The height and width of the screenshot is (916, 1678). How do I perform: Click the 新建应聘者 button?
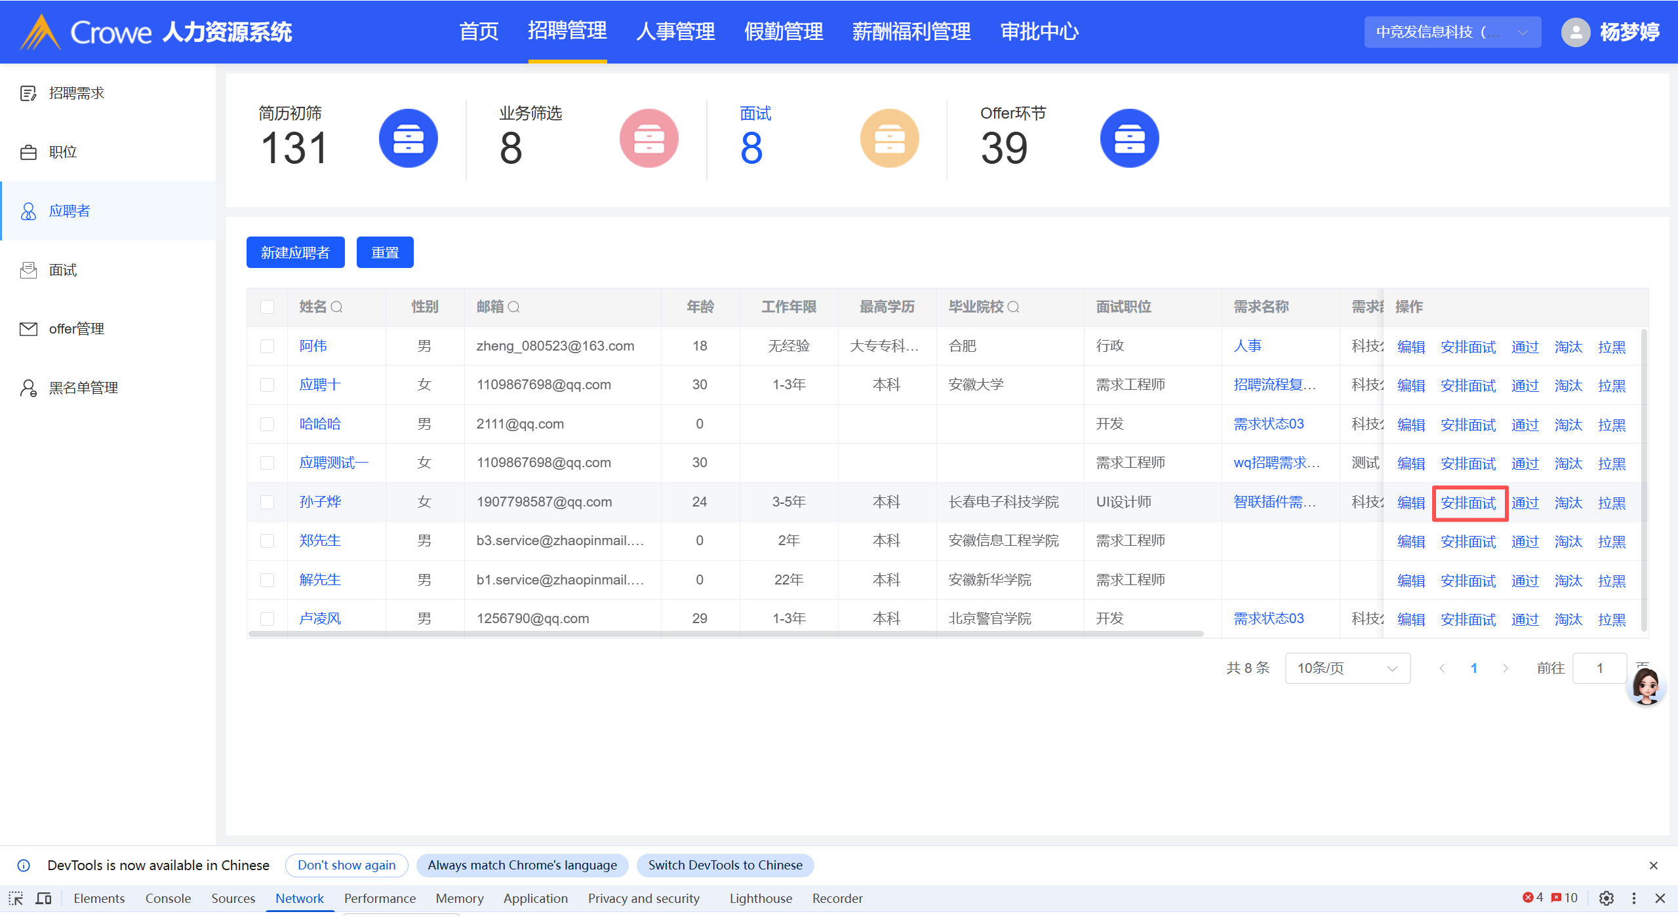[x=295, y=252]
